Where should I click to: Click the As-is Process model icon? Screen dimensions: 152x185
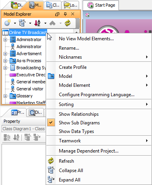tap(13, 61)
